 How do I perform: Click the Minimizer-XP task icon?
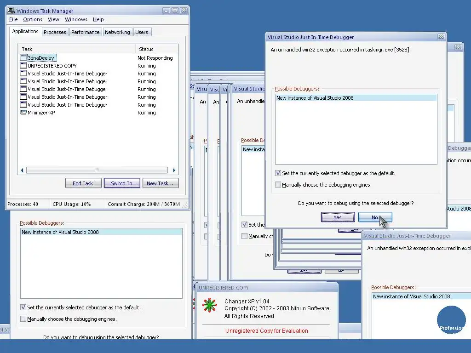23,112
